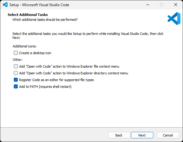183x142 pixels.
Task: Check Open with Code file context menu option
Action: click(x=16, y=66)
